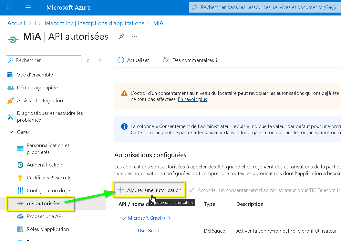Click Accorder un consentement d'administrateur
The height and width of the screenshot is (241, 341).
point(269,190)
